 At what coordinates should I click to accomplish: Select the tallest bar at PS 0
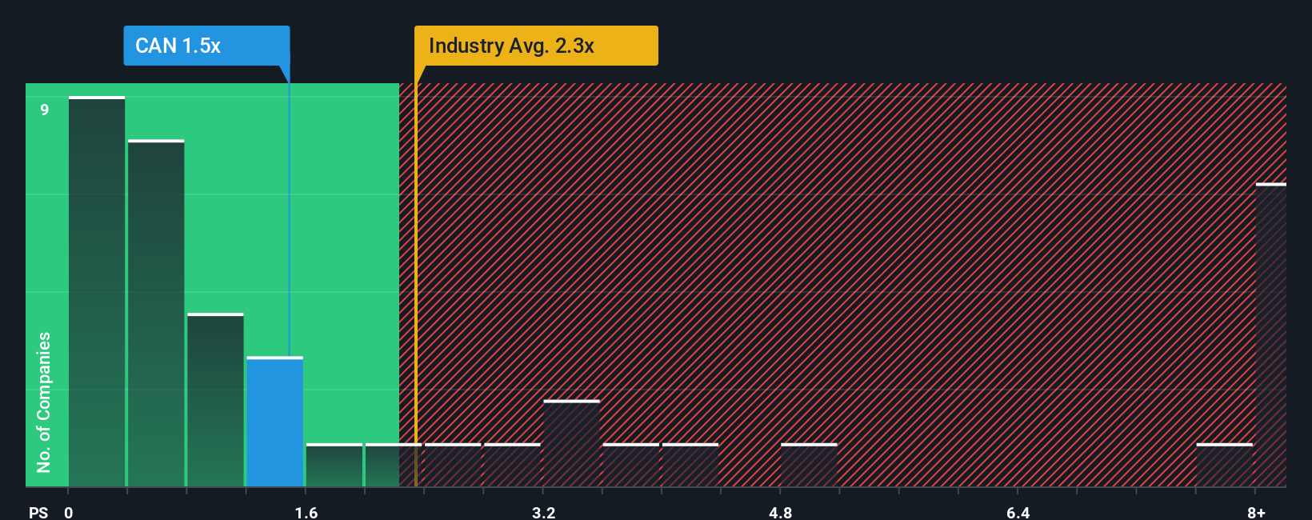coord(97,291)
